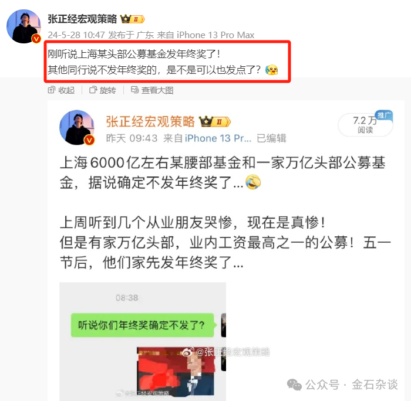Click the blue 推广 promote tag
Image resolution: width=411 pixels, height=401 pixels.
point(384,115)
